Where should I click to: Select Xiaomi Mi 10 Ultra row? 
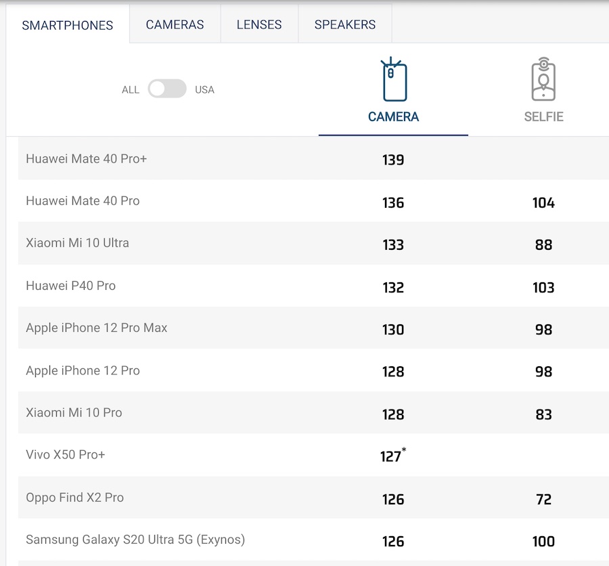pos(77,242)
